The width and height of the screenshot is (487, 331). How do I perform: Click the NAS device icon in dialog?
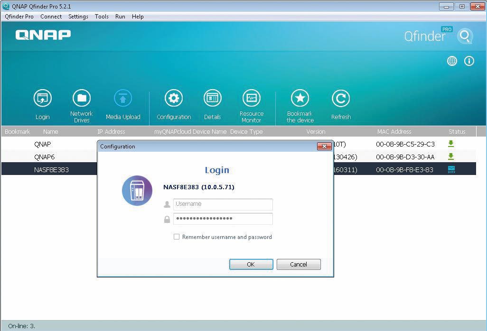point(137,191)
